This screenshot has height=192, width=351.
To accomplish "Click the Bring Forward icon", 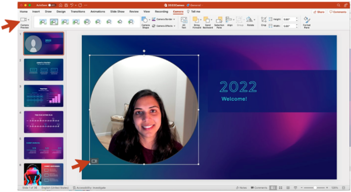I will coord(196,20).
